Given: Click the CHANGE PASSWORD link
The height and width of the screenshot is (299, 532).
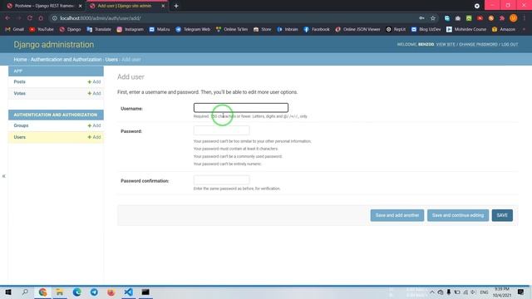Looking at the screenshot, I should point(478,44).
